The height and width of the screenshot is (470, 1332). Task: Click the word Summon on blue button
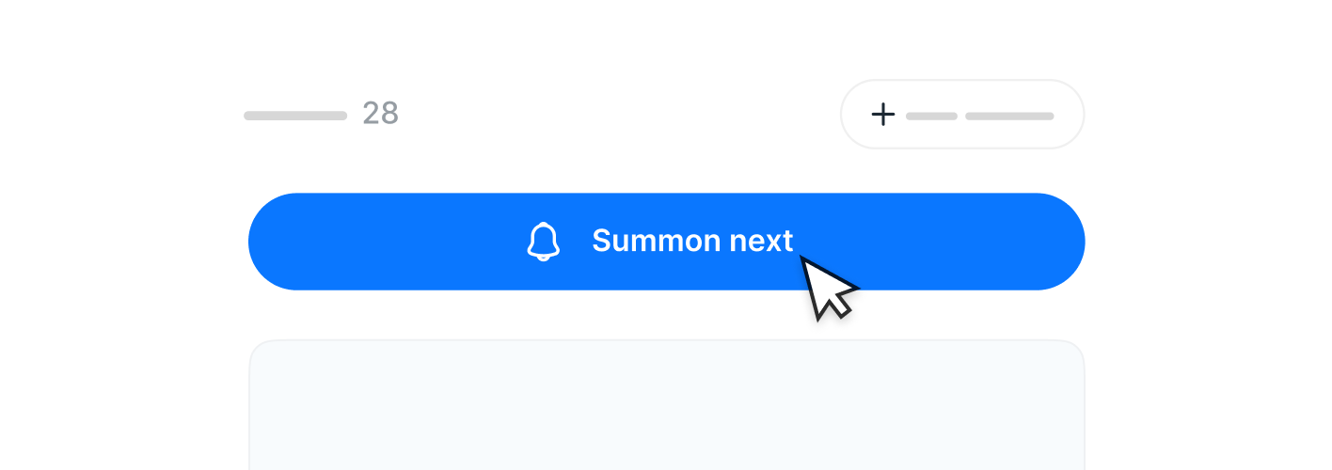coord(643,241)
